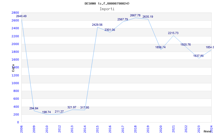
Task: Click the y-axis value 2200
Action: tap(15, 36)
